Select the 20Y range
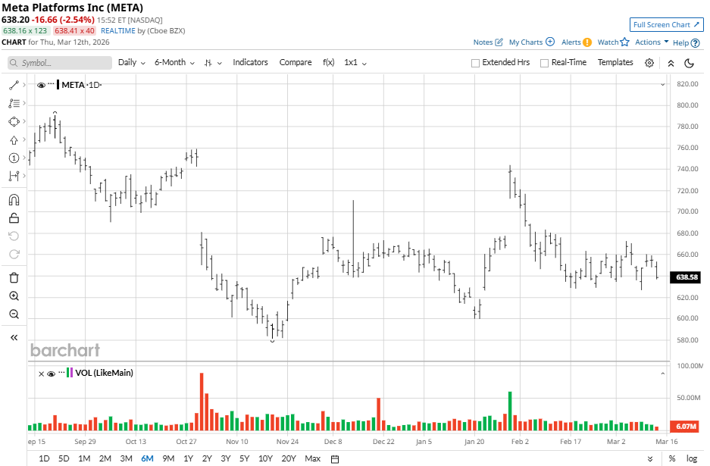The height and width of the screenshot is (466, 710). (289, 458)
